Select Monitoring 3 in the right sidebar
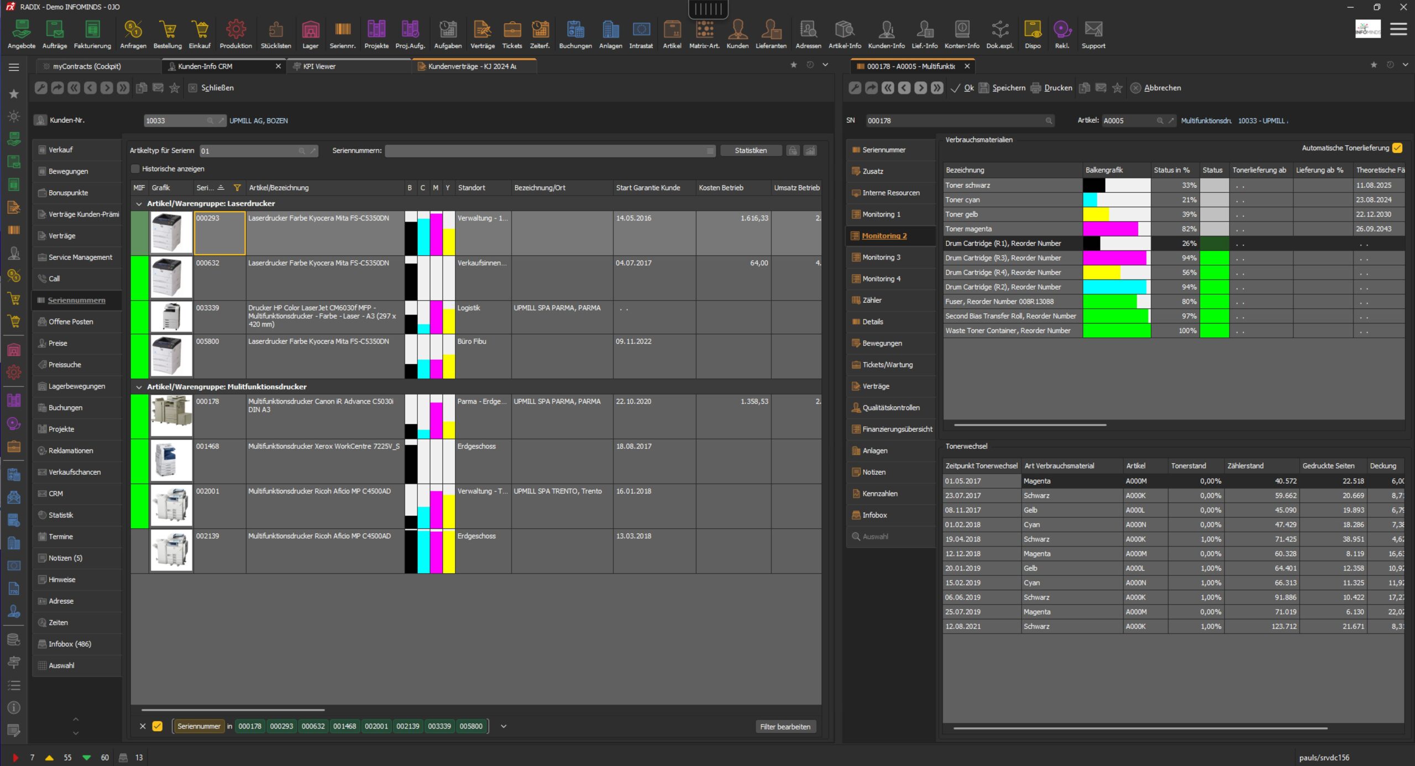This screenshot has width=1415, height=766. click(883, 256)
